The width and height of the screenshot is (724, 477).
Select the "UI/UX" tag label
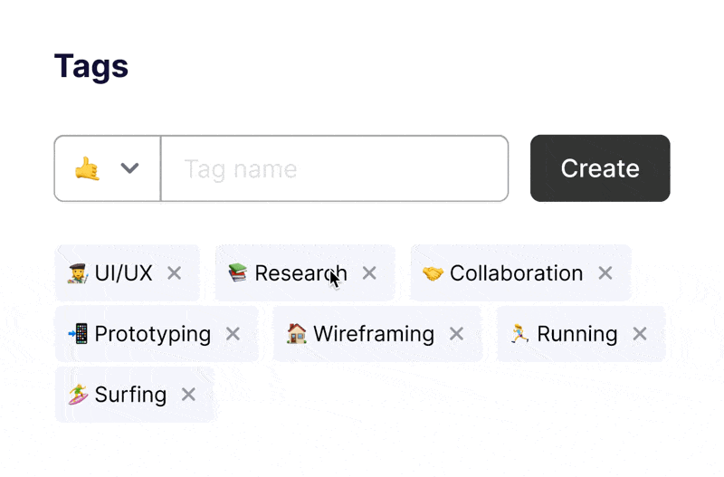(x=123, y=273)
